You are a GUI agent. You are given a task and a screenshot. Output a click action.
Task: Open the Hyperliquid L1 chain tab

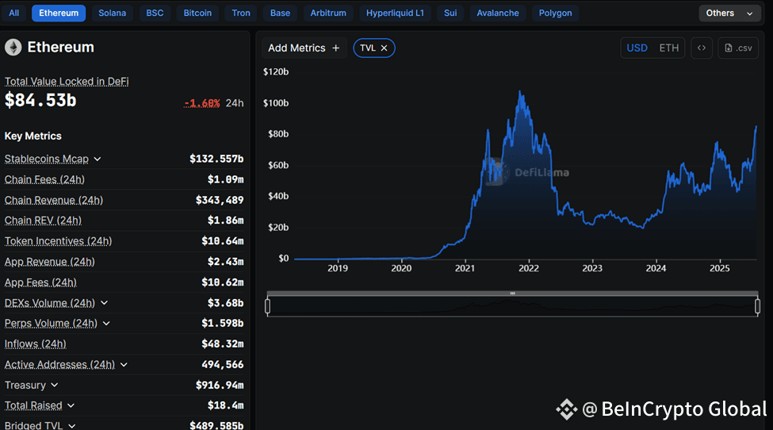click(395, 13)
